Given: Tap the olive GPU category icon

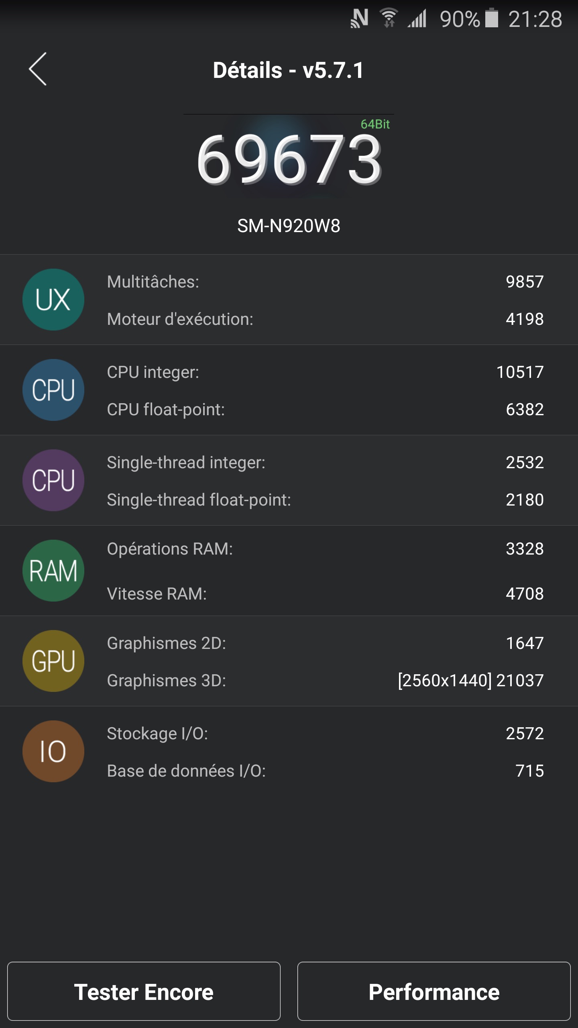Looking at the screenshot, I should pos(53,661).
